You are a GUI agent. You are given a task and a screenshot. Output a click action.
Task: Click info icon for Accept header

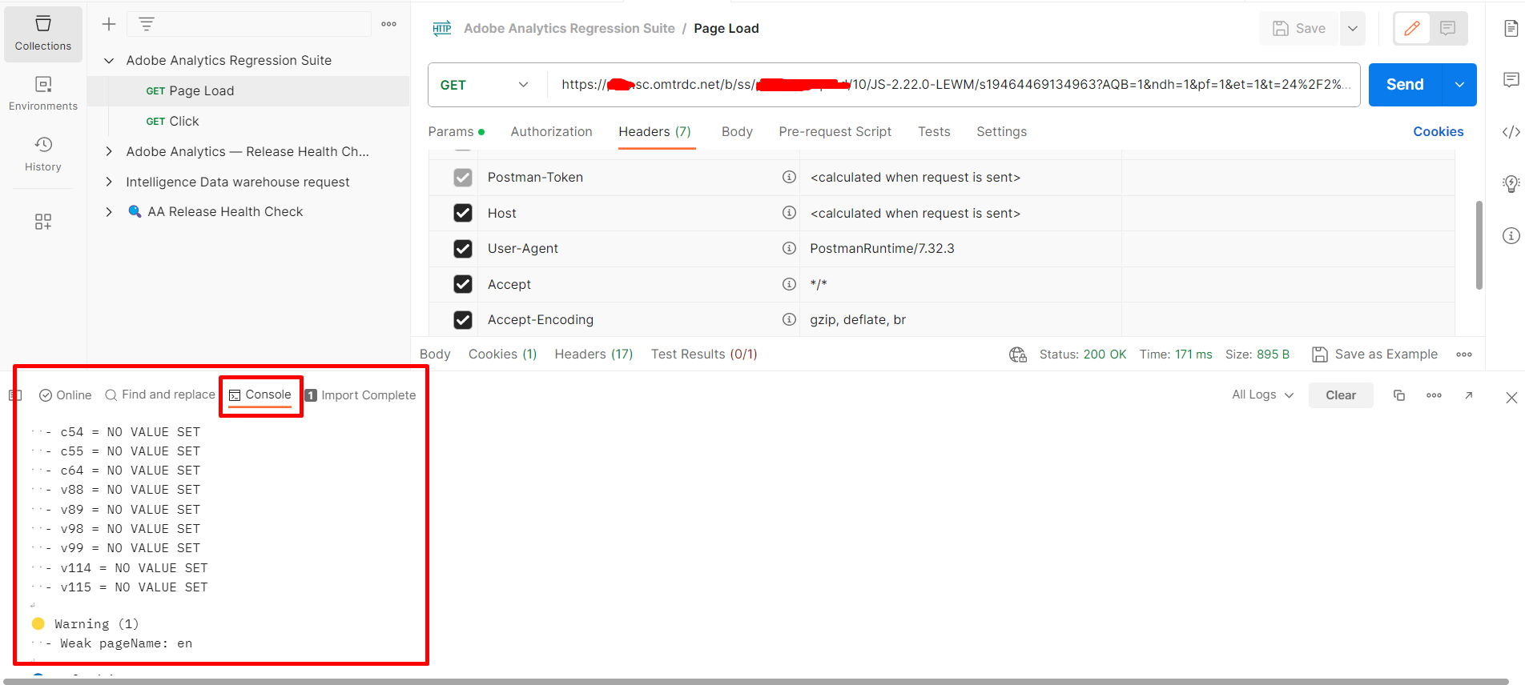coord(789,284)
